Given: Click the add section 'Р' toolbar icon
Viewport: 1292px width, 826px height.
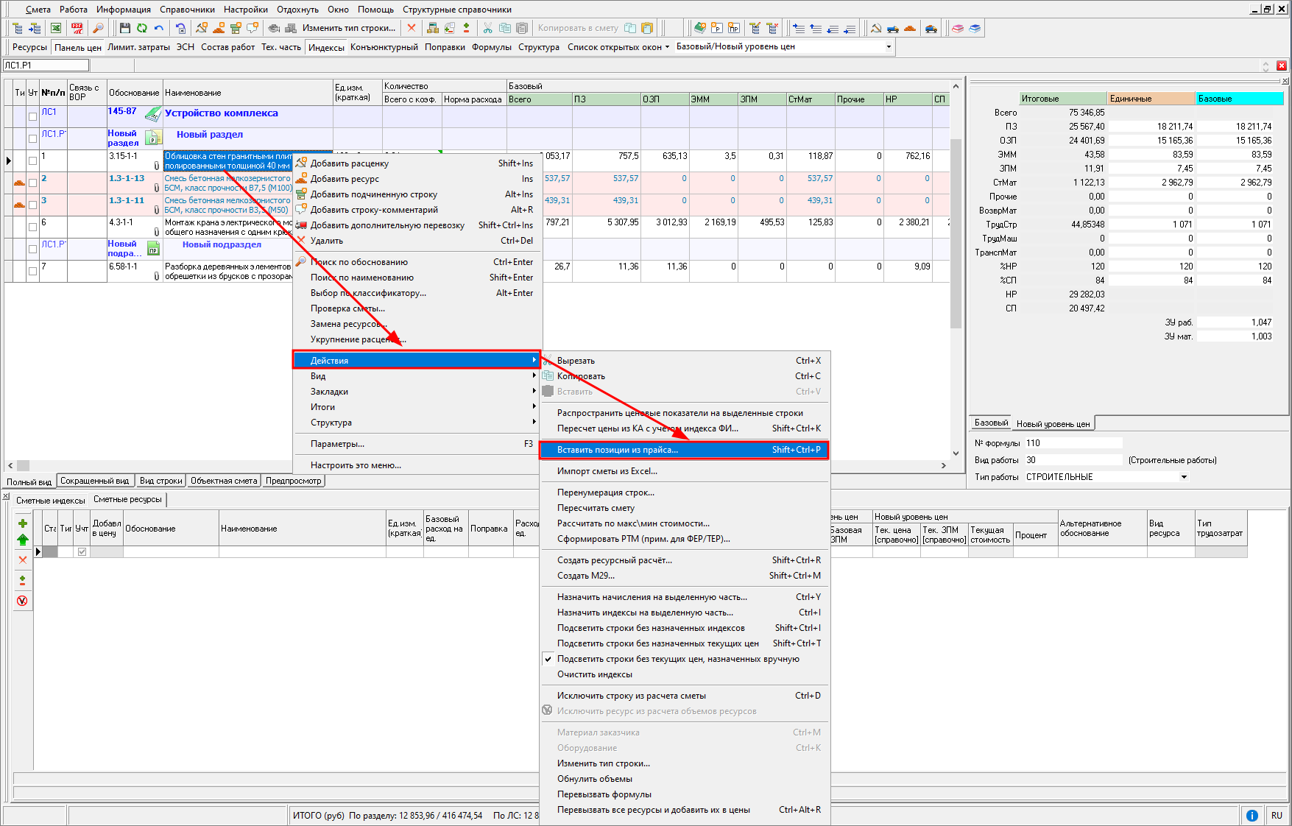Looking at the screenshot, I should coord(716,28).
